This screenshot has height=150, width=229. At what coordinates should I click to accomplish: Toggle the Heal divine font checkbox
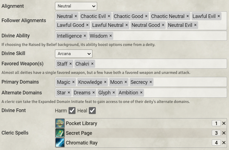click(92, 111)
